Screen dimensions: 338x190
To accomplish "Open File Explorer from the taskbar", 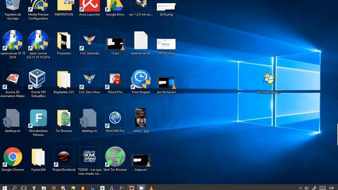I will click(x=44, y=188).
